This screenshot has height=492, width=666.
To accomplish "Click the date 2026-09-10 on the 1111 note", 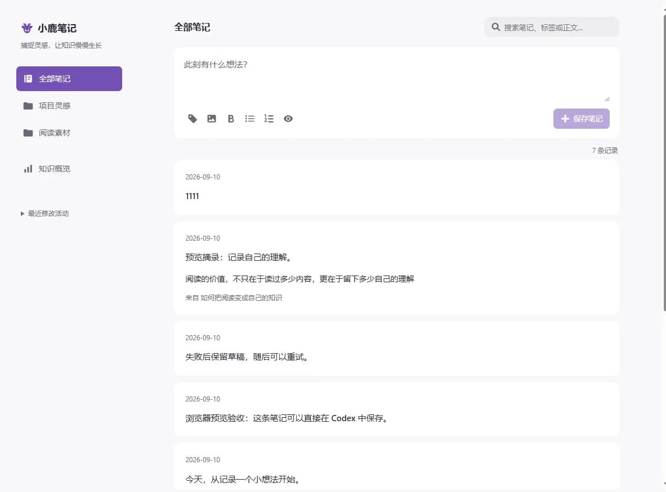I will [203, 177].
